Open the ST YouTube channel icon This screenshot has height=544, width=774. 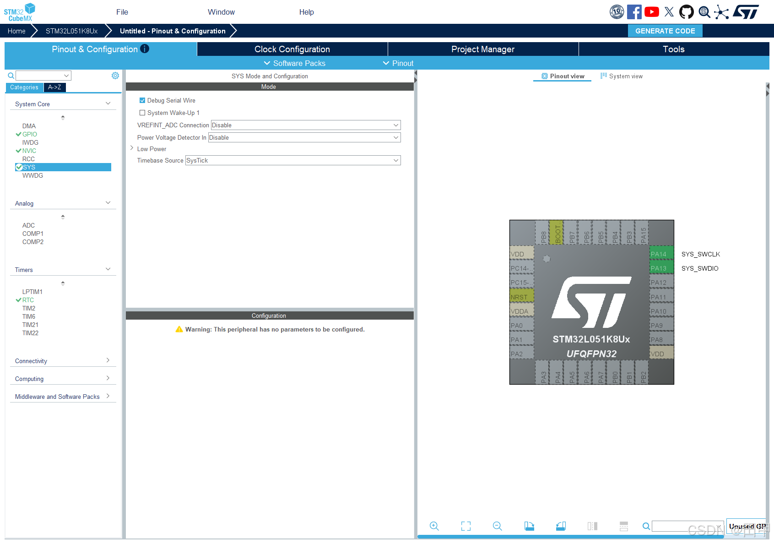pos(651,12)
